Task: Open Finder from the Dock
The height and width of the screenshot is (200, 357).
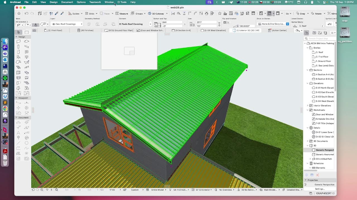Action: point(5,41)
